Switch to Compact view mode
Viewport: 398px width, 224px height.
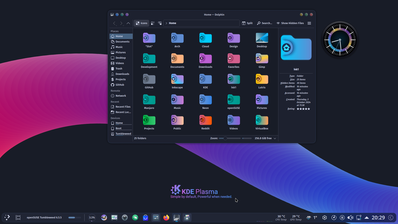click(x=152, y=23)
